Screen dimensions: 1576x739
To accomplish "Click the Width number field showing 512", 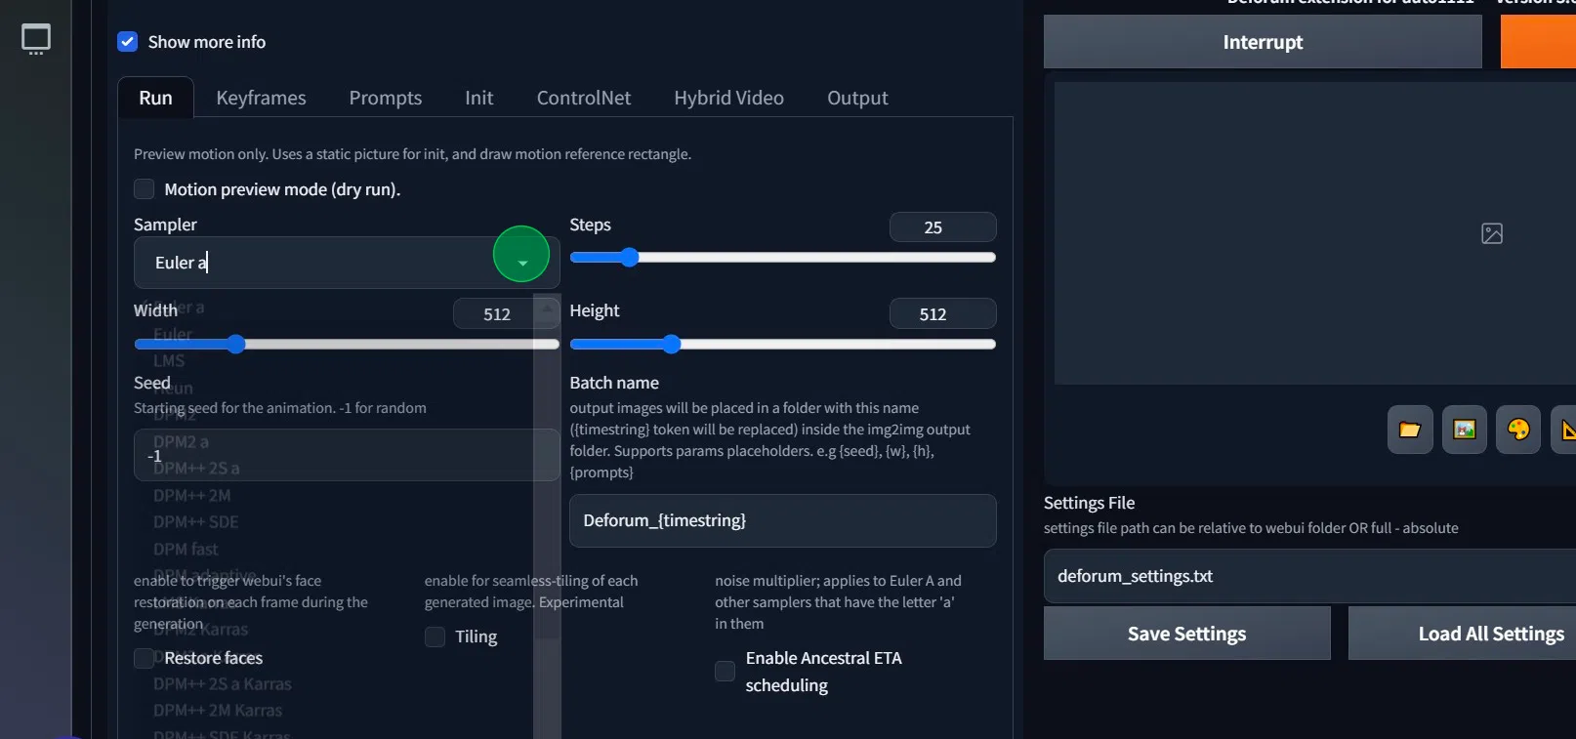I will point(506,314).
